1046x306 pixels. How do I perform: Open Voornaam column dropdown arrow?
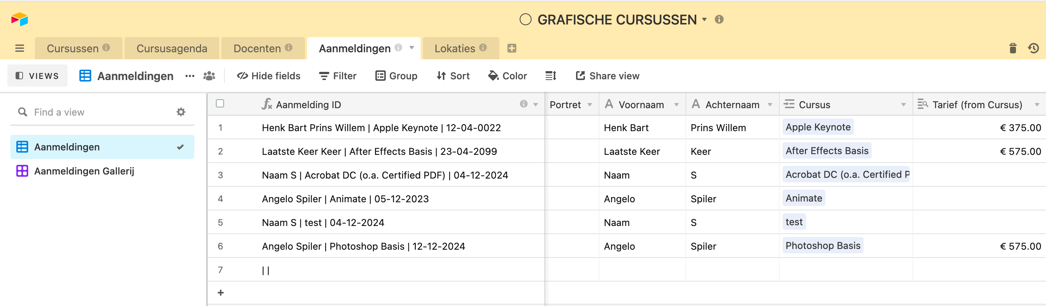click(x=677, y=104)
